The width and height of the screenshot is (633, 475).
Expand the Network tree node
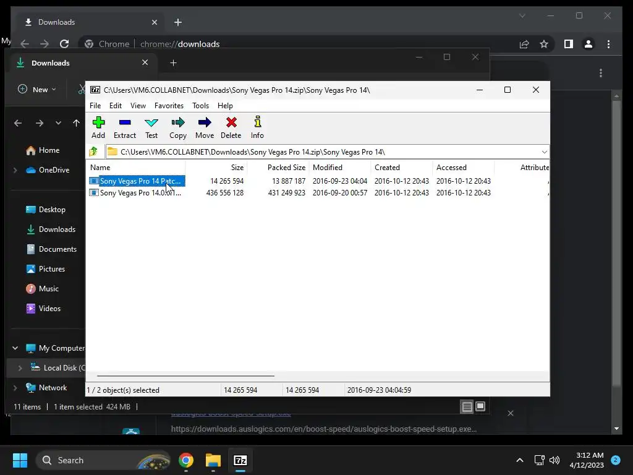tap(15, 388)
